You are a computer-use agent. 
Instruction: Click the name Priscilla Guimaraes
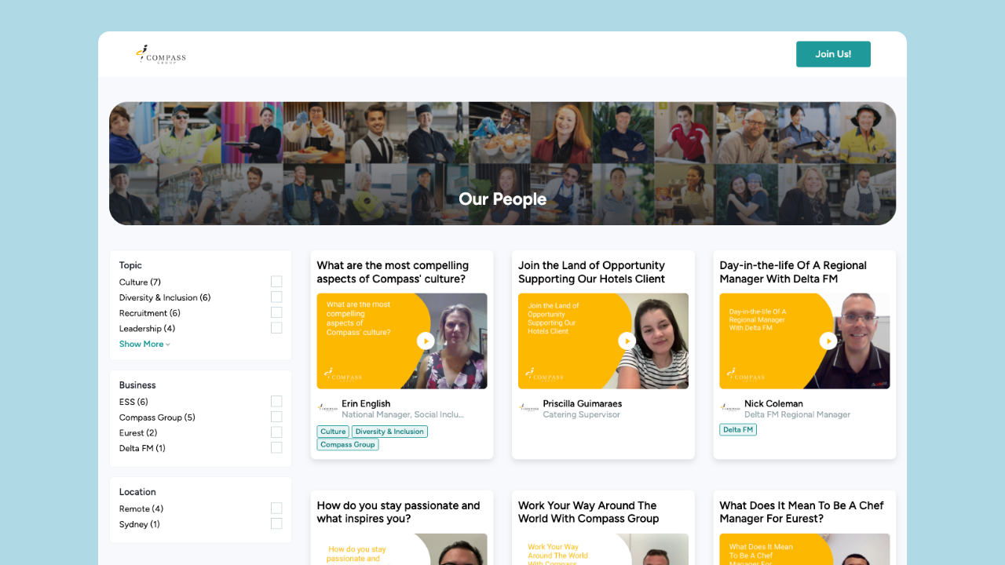click(x=583, y=404)
